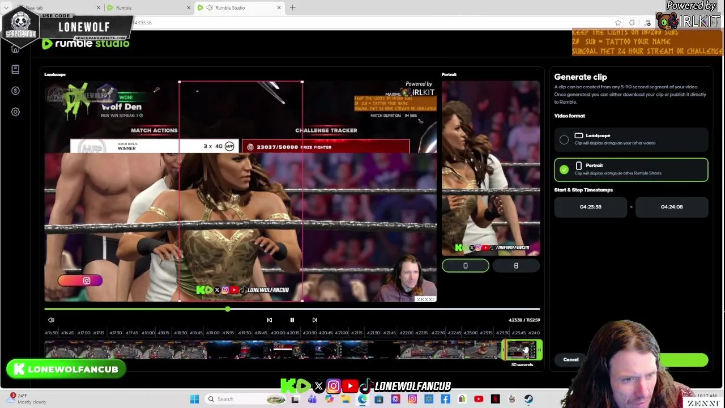Click the green playback progress handle
This screenshot has height=408, width=725.
[227, 309]
